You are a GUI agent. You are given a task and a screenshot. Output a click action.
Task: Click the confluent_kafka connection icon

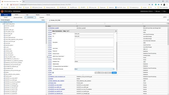pos(4,51)
